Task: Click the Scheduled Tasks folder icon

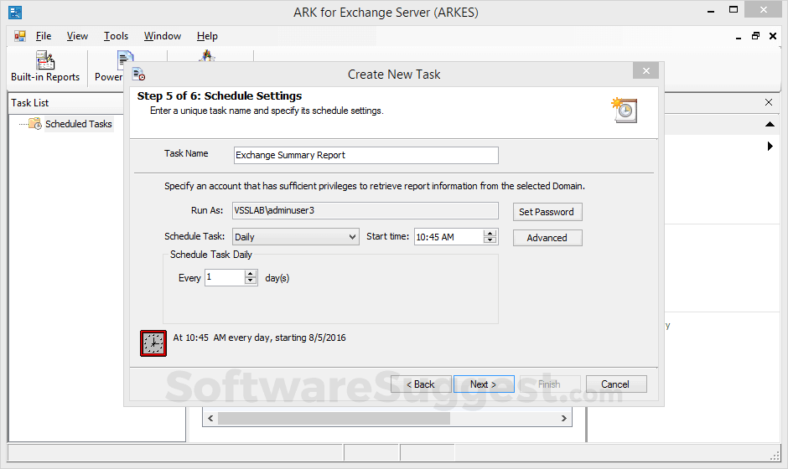Action: click(35, 123)
